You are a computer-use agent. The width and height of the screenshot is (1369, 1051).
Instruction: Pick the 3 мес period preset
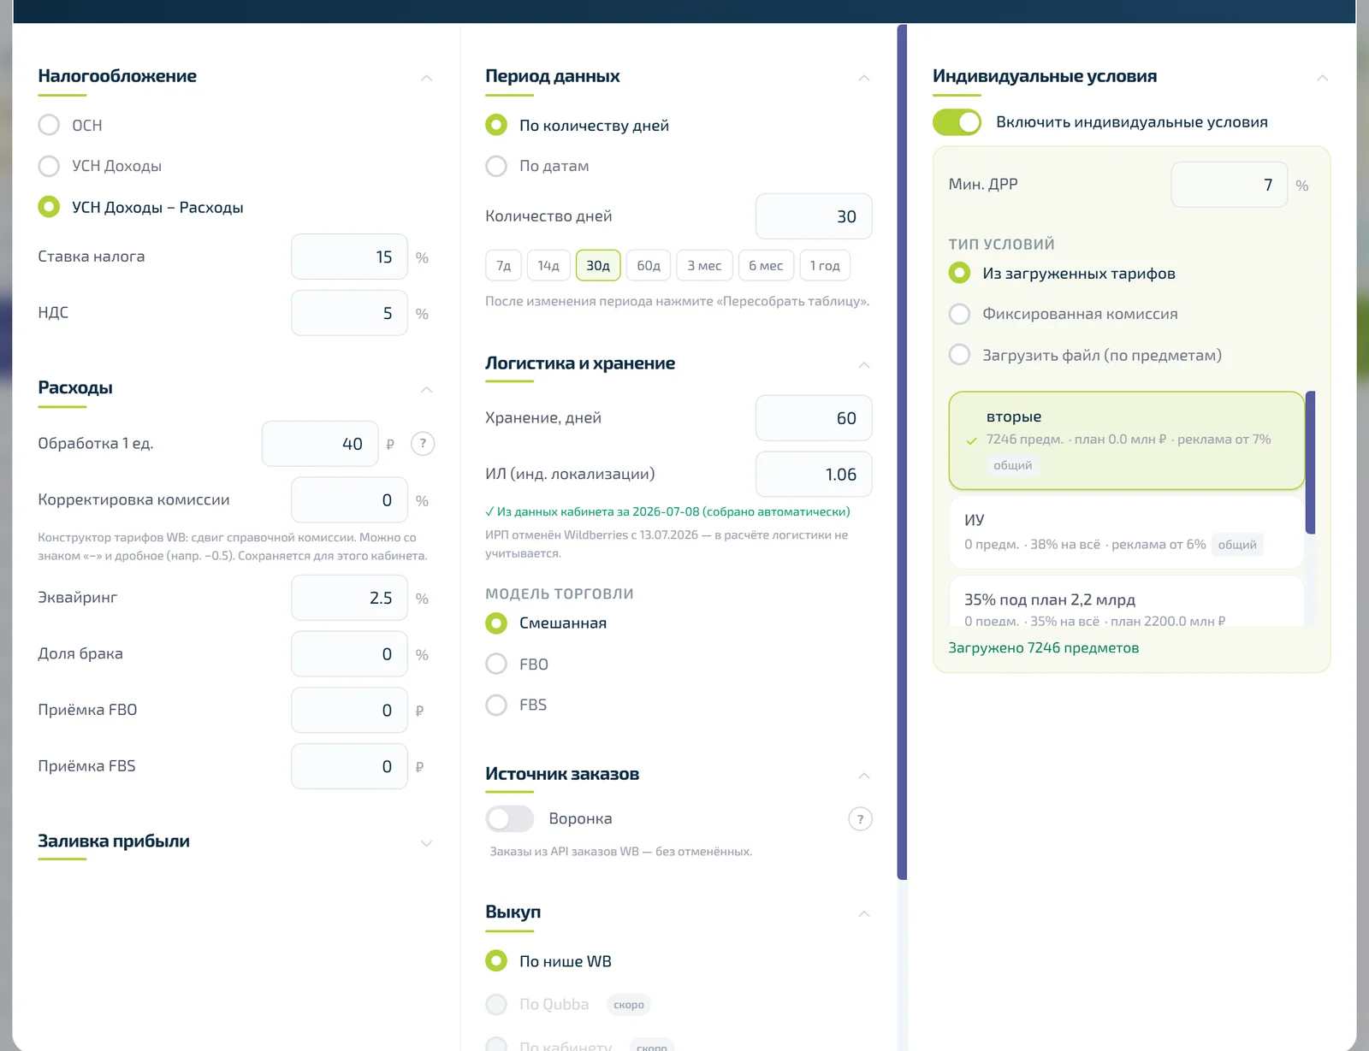[704, 265]
